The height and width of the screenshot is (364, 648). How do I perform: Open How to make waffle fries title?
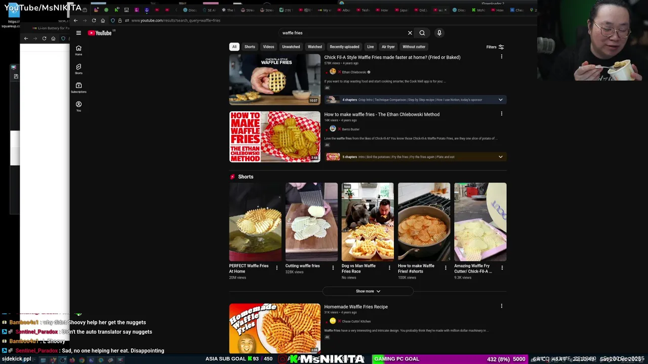click(x=382, y=114)
